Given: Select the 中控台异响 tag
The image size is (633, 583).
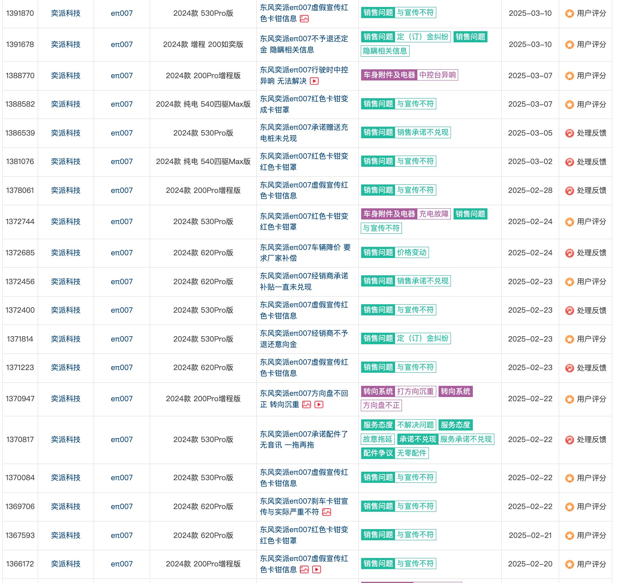Looking at the screenshot, I should pos(437,75).
